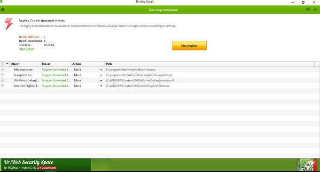Image resolution: width=320 pixels, height=172 pixels.
Task: Select the liveupdate.exe object name
Action: (x=23, y=75)
